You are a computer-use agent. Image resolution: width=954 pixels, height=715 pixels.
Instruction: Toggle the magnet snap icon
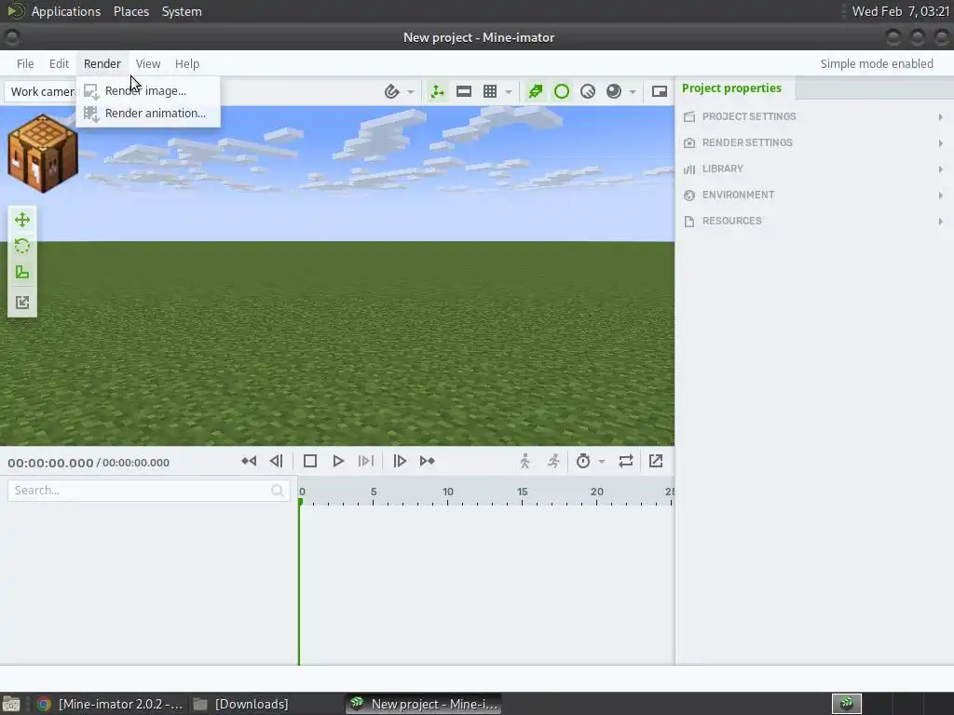pyautogui.click(x=392, y=91)
